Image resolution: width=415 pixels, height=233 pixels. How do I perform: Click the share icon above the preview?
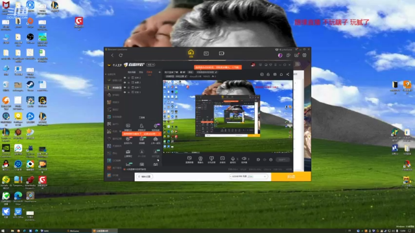(288, 74)
